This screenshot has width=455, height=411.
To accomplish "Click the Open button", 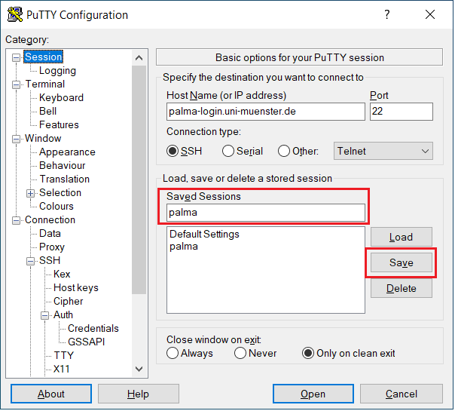I will (x=313, y=394).
